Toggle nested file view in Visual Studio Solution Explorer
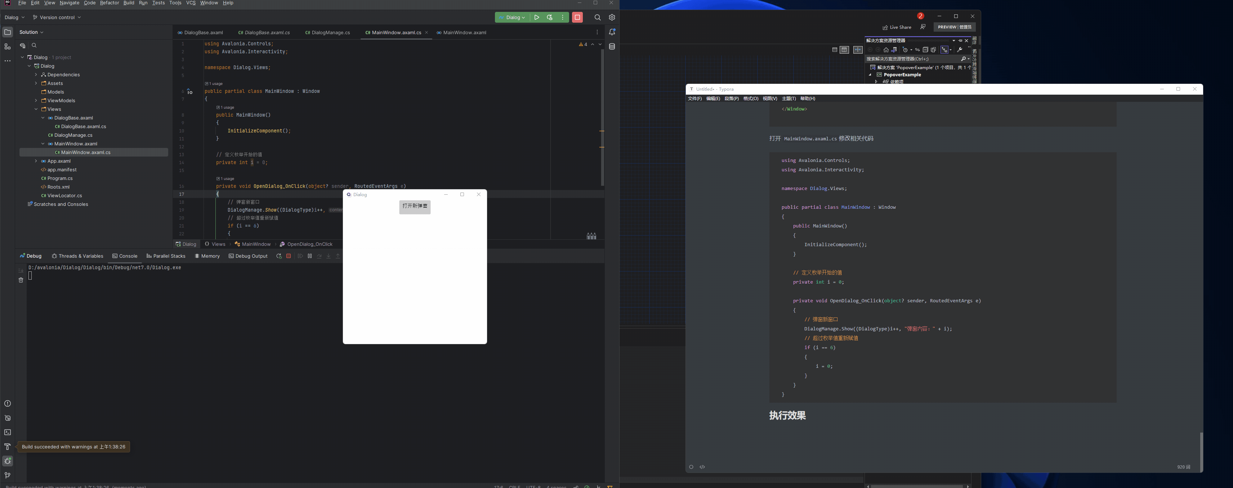The height and width of the screenshot is (488, 1233). (x=945, y=50)
